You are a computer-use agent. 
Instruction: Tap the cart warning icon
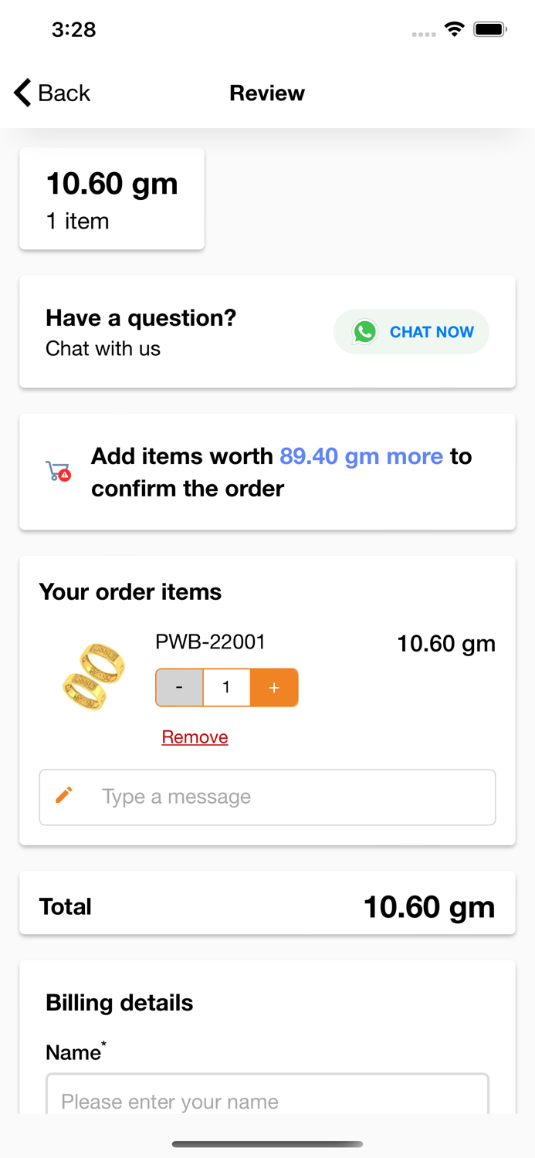click(x=58, y=471)
